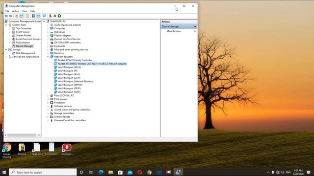Select Performance in the console tree
This screenshot has width=314, height=176.
point(23,43)
